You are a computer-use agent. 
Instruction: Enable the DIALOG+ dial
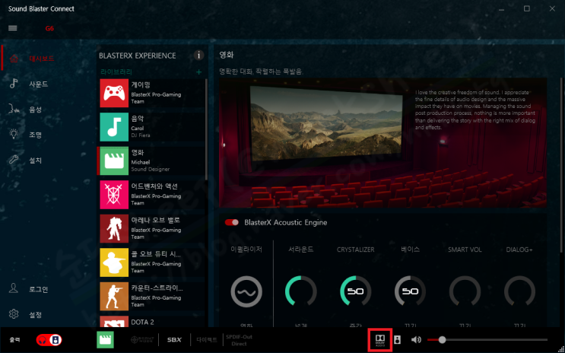point(519,291)
